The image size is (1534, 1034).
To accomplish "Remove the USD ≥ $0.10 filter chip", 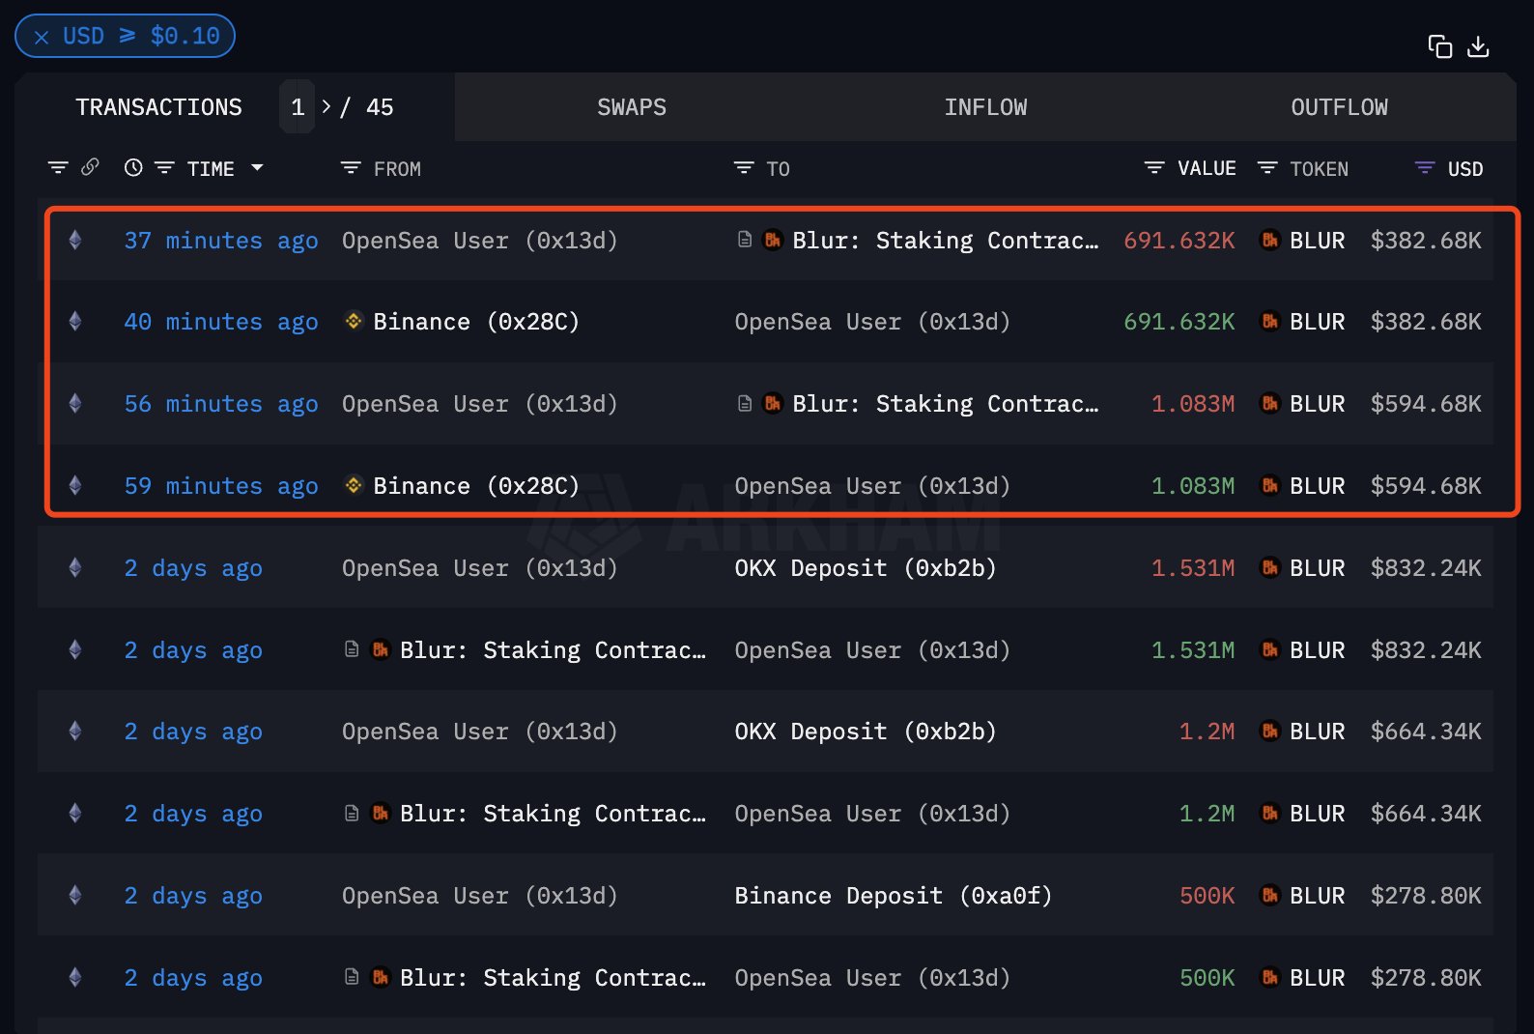I will click(42, 38).
